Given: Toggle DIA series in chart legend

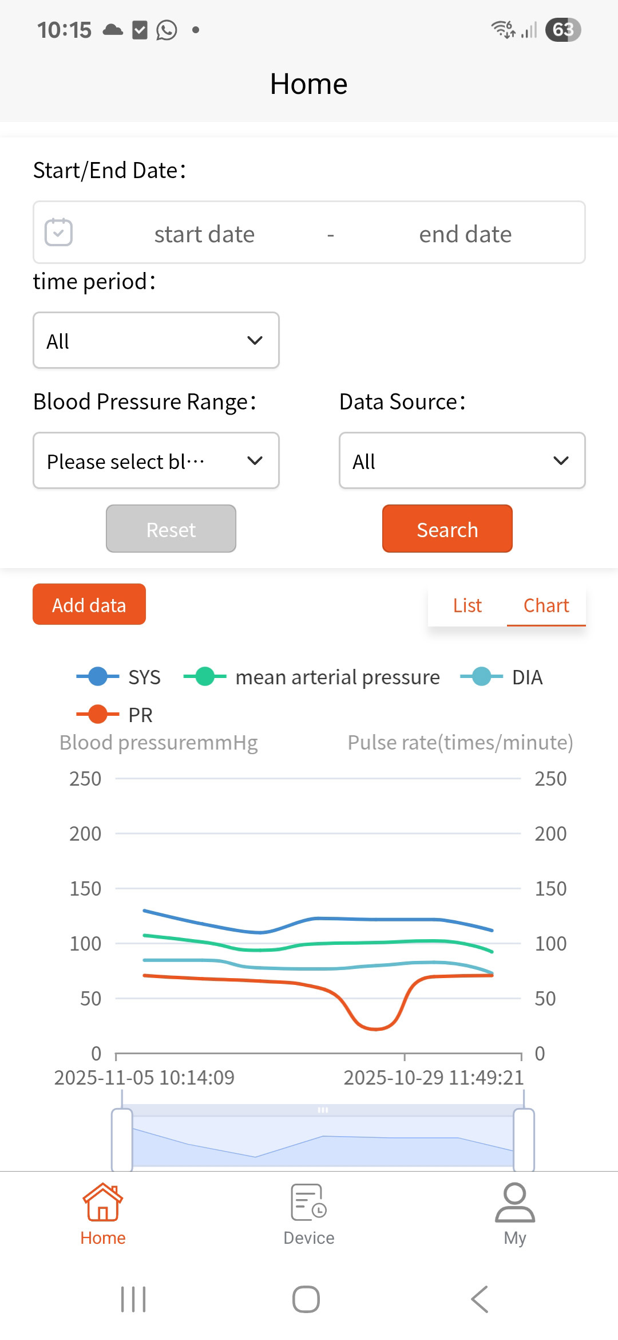Looking at the screenshot, I should click(501, 677).
